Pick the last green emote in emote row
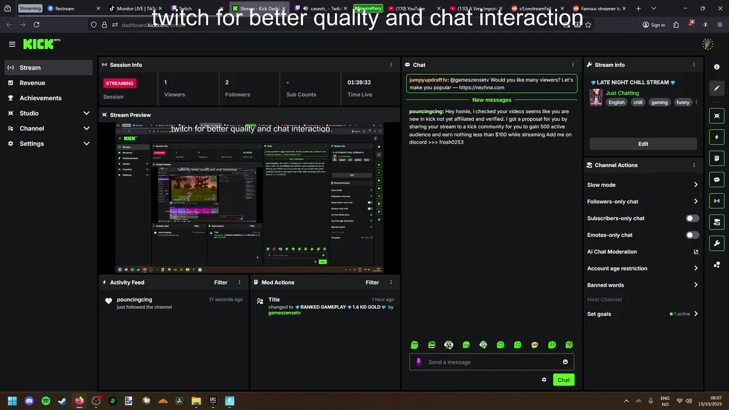This screenshot has height=410, width=729. pyautogui.click(x=569, y=345)
